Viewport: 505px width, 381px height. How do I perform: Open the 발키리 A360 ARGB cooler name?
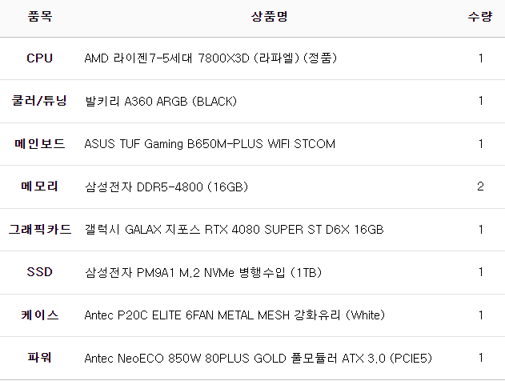coord(160,101)
